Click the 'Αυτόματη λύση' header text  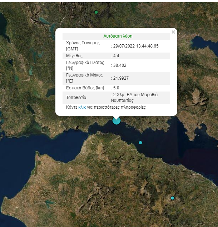[x=118, y=36]
